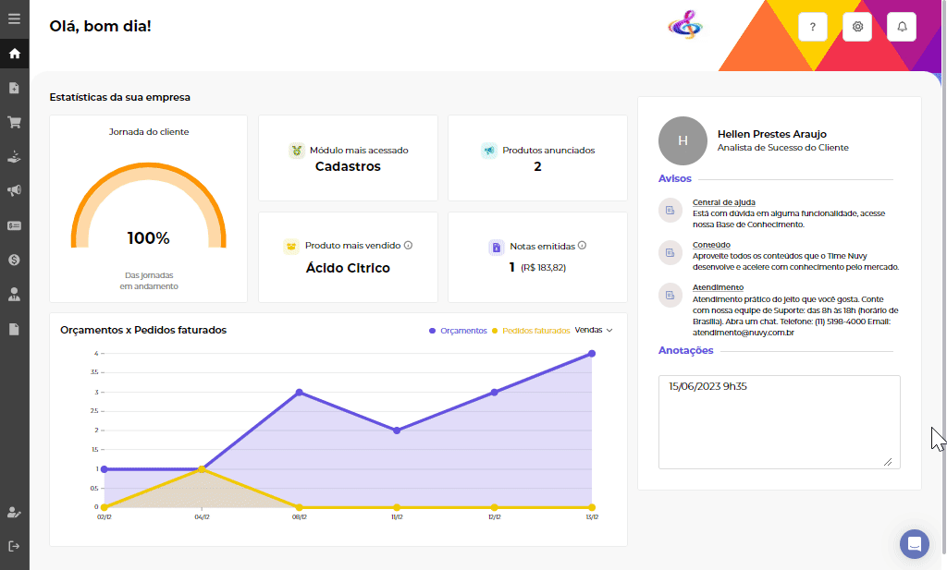
Task: Open the Conteúdo link under Avisos
Action: (711, 245)
